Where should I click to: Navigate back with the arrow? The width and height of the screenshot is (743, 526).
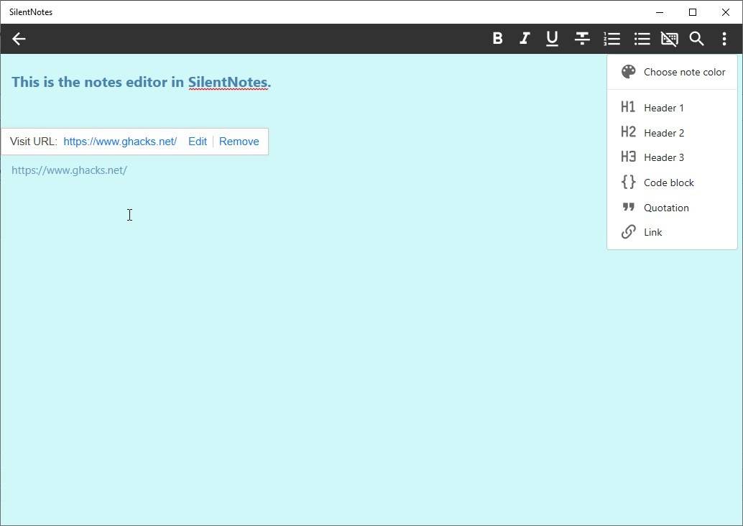click(x=19, y=39)
